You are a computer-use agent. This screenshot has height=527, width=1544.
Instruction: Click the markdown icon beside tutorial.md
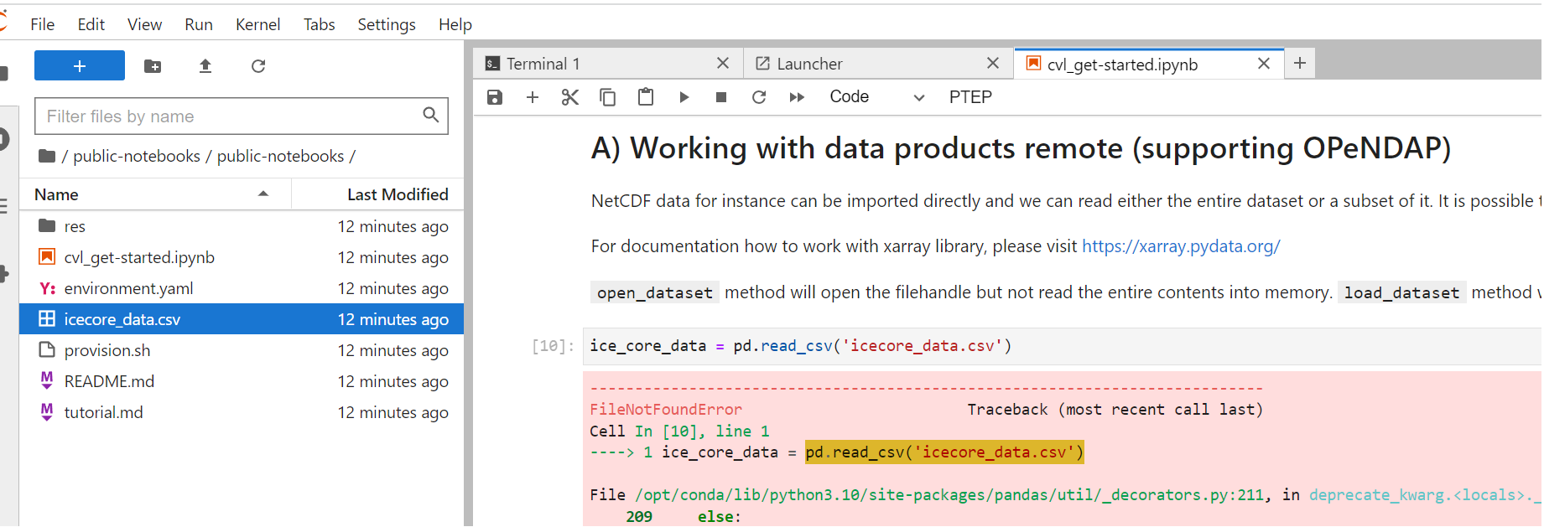pos(47,411)
